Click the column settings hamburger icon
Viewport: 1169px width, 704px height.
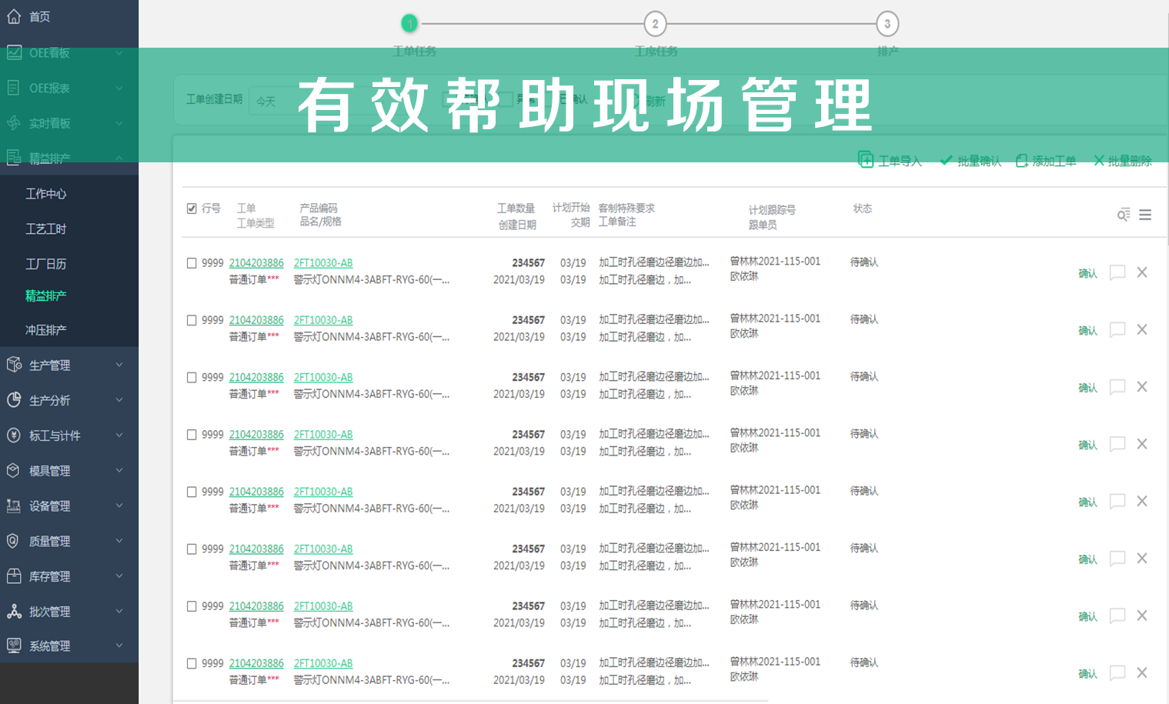tap(1146, 215)
